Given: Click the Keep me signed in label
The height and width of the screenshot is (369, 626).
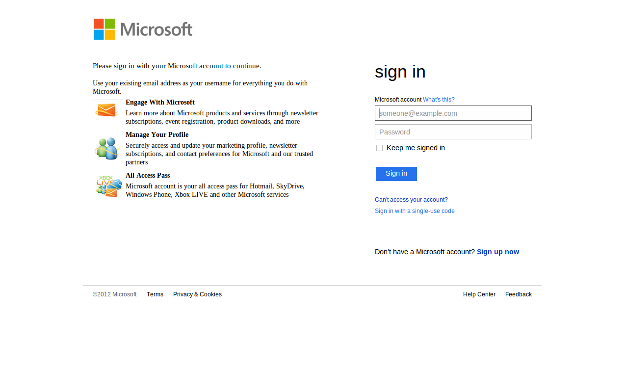Looking at the screenshot, I should click(416, 148).
